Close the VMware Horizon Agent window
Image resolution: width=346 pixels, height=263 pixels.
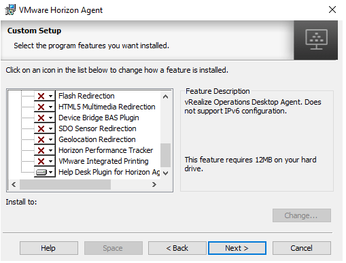click(332, 10)
